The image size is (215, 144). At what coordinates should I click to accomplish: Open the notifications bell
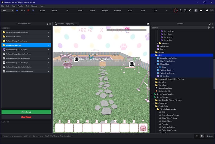pyautogui.click(x=207, y=10)
